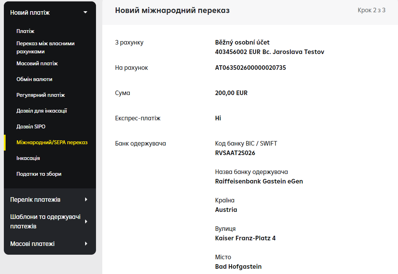Open Дозвіл SIPO item
This screenshot has height=274, width=398.
(x=31, y=126)
